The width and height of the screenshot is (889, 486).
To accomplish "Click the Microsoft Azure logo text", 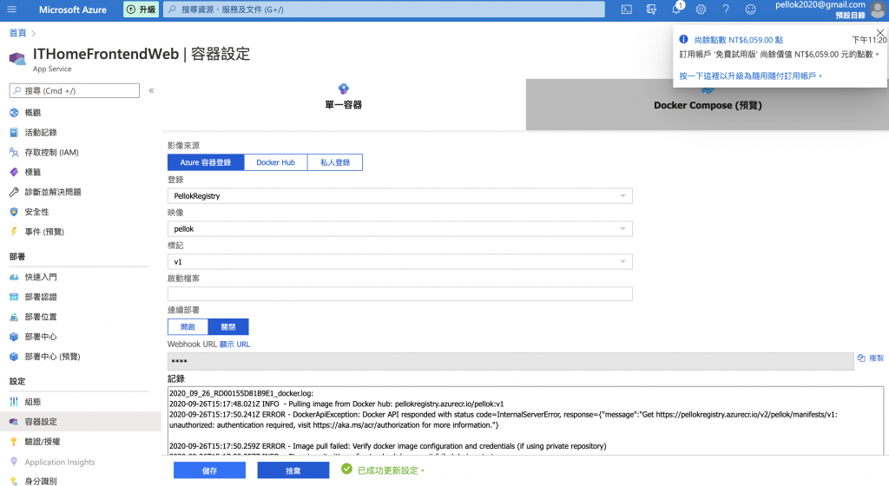I will (x=73, y=10).
